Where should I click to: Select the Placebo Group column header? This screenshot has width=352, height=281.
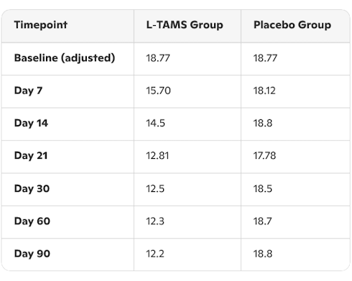pos(292,25)
